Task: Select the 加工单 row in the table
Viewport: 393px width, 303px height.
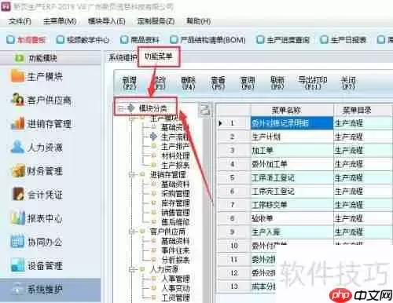Action: click(305, 150)
